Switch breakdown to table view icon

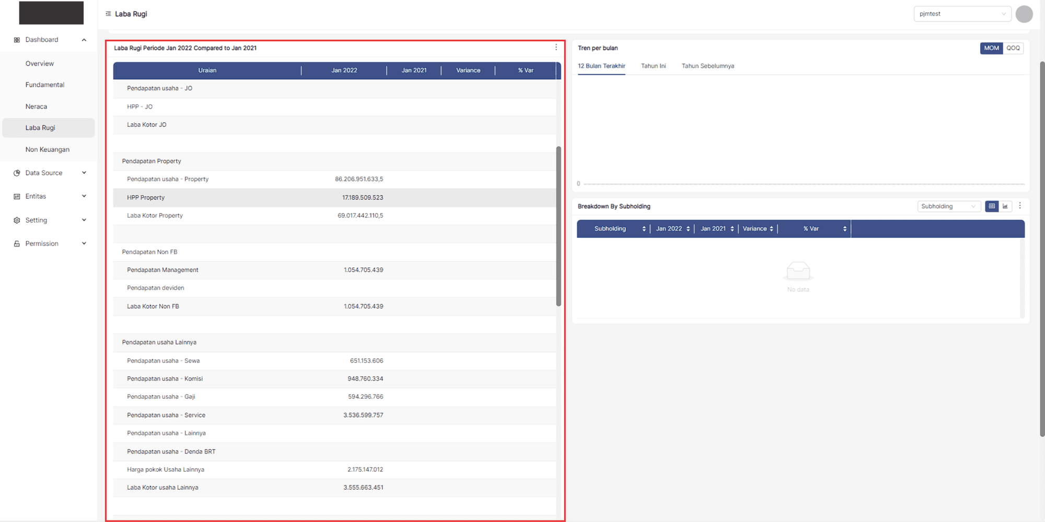(992, 206)
